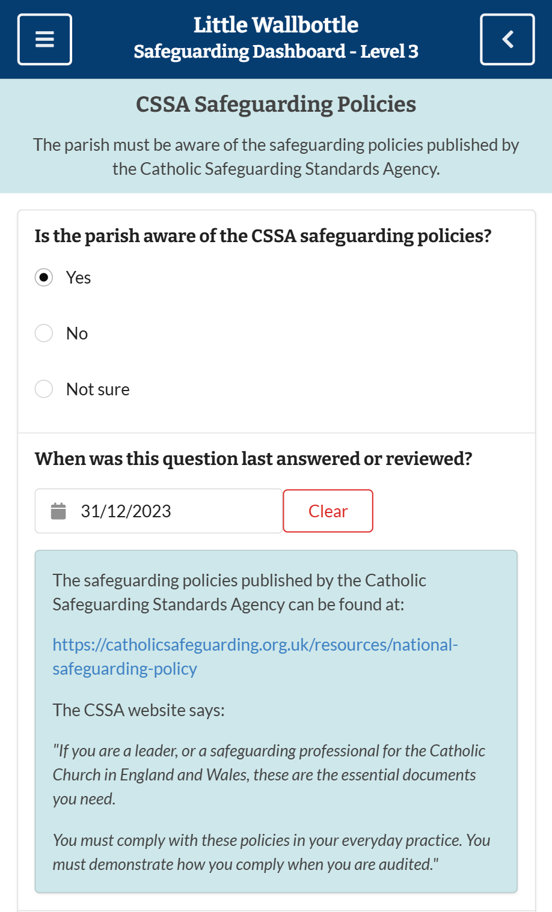Choose the No radio option

44,333
